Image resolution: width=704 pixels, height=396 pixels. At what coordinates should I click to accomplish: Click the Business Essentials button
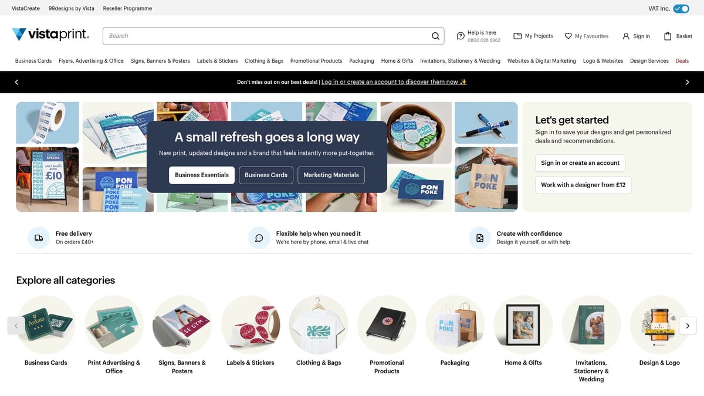(x=202, y=175)
